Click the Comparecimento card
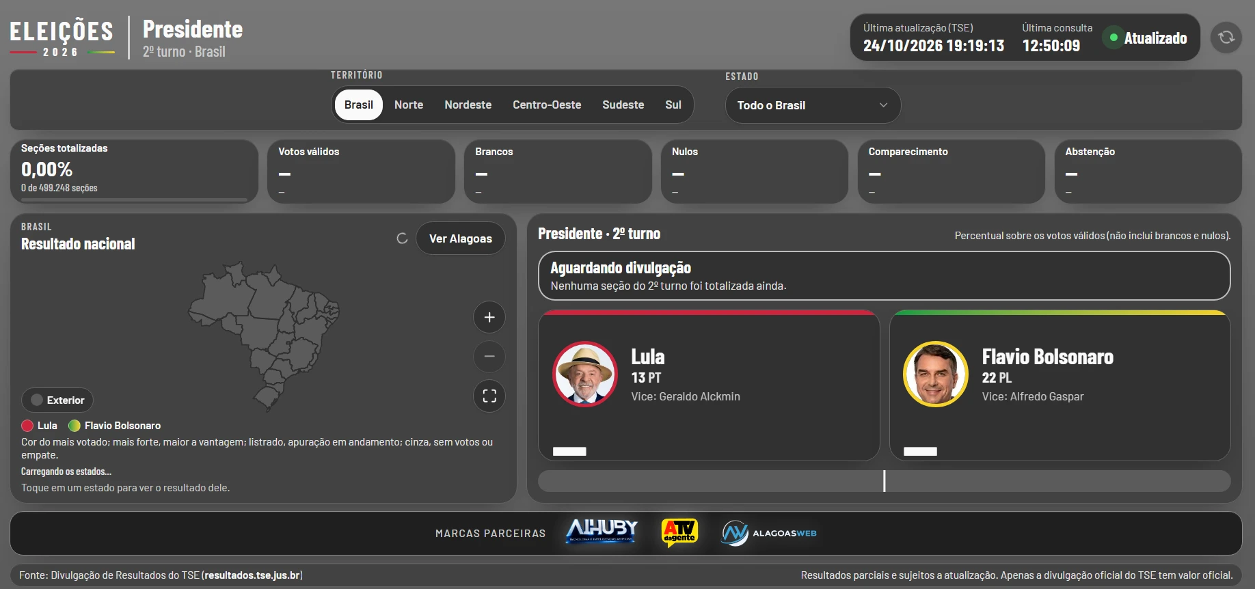The image size is (1255, 589). pos(952,172)
